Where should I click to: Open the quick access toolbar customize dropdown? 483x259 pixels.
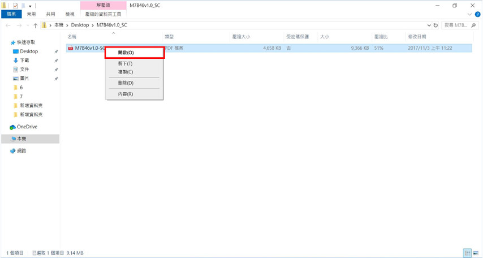tap(29, 6)
